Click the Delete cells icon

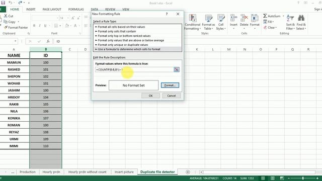(244, 18)
